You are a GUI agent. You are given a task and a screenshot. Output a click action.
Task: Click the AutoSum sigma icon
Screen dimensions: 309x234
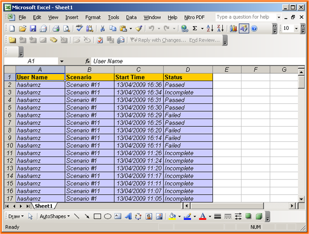pyautogui.click(x=195, y=28)
